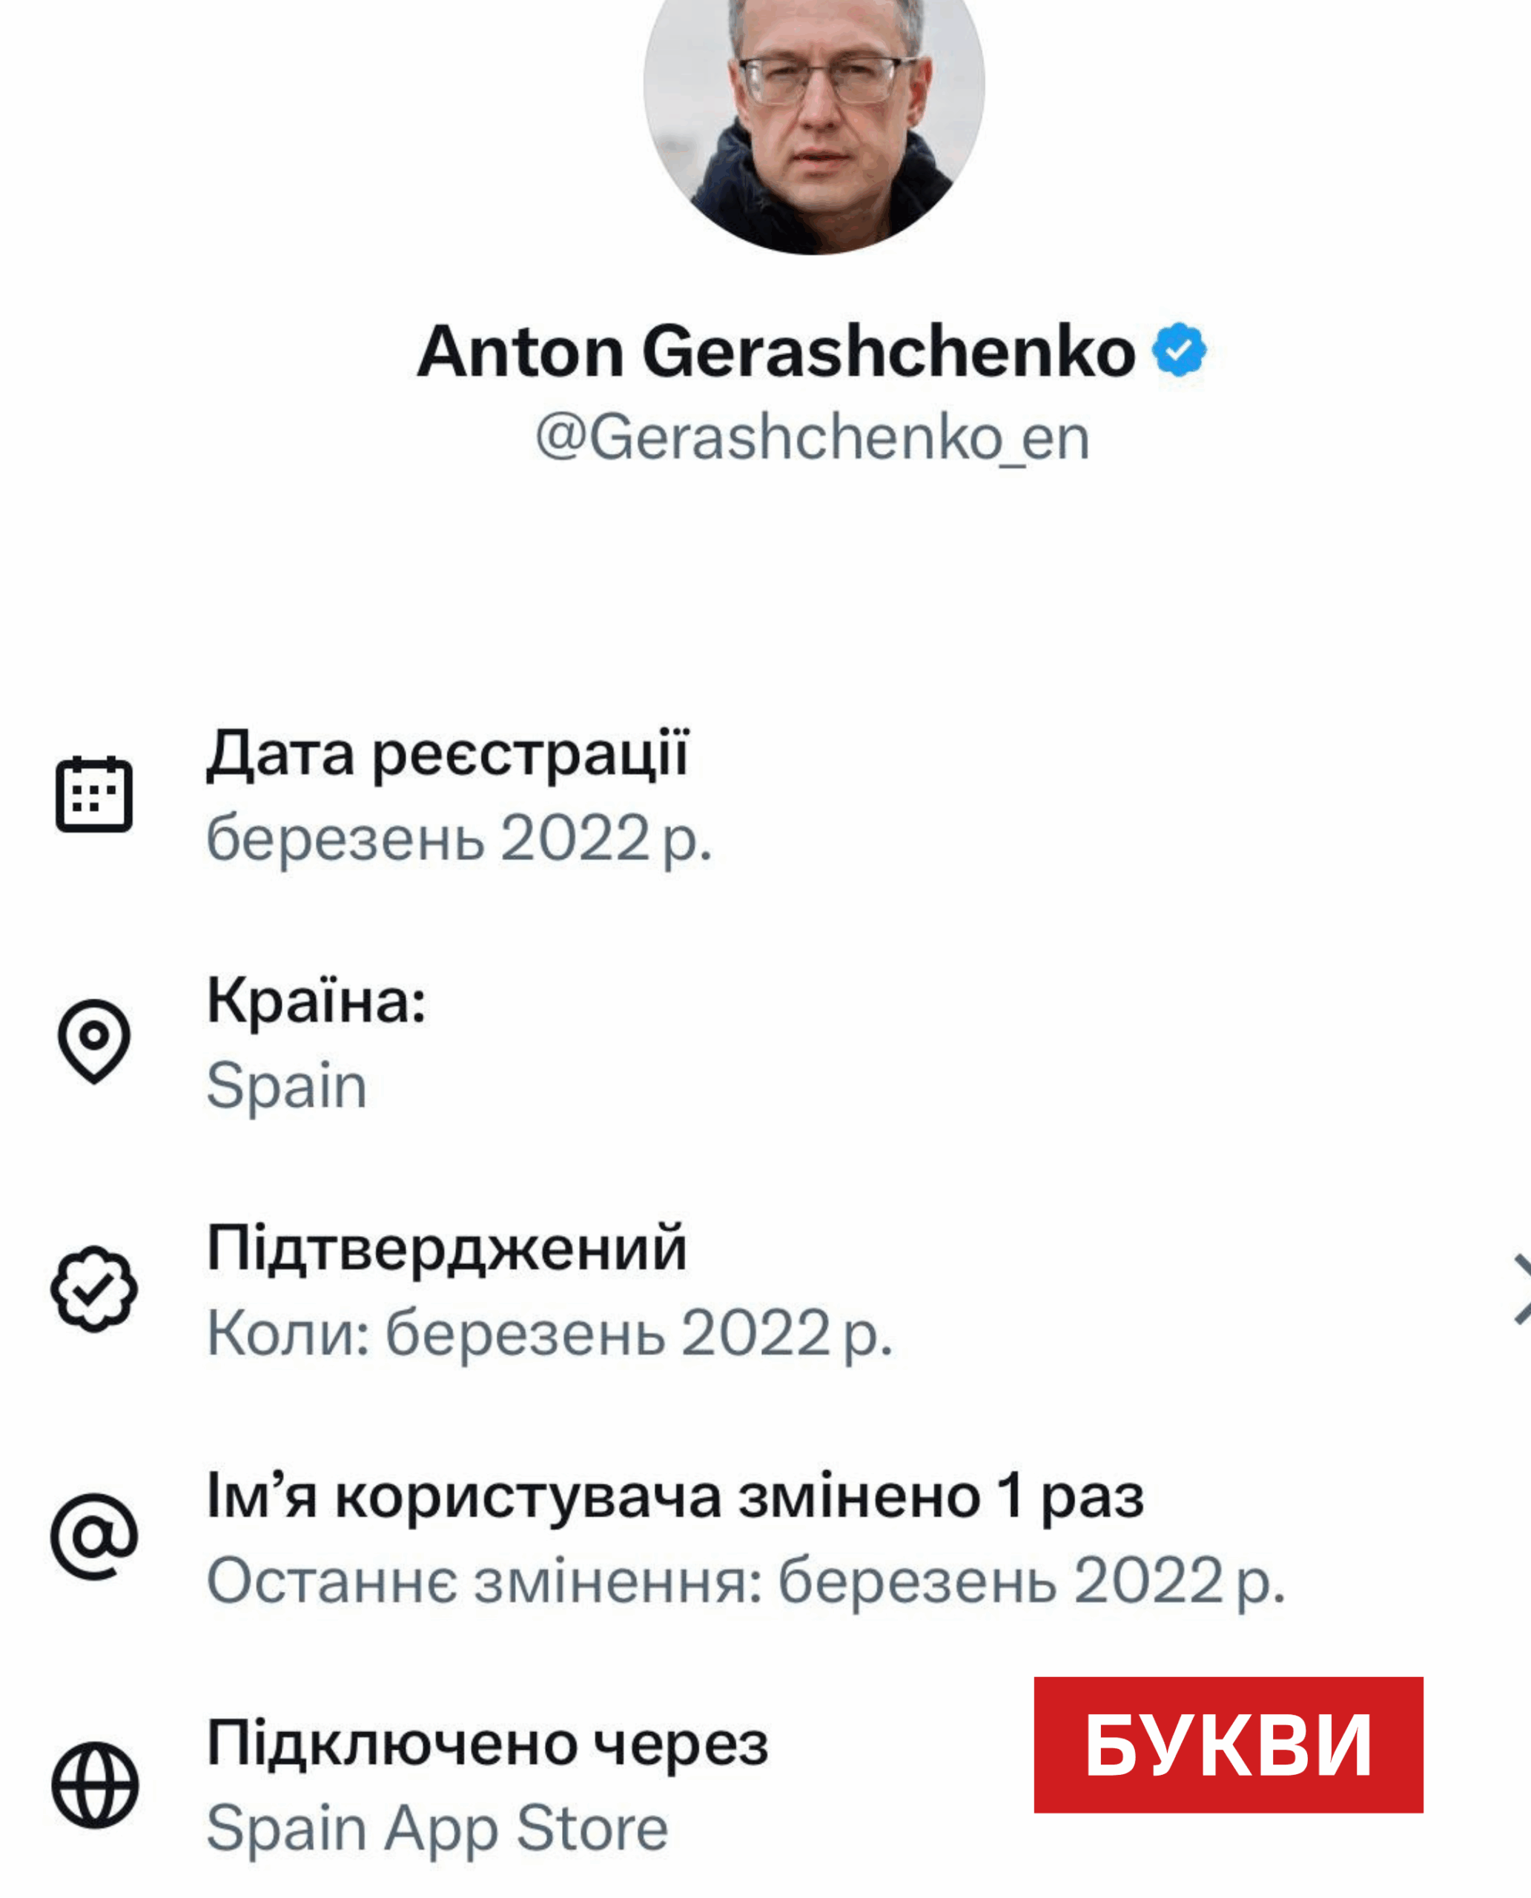Click the Країна: heading
This screenshot has width=1531, height=1898.
pyautogui.click(x=317, y=1001)
